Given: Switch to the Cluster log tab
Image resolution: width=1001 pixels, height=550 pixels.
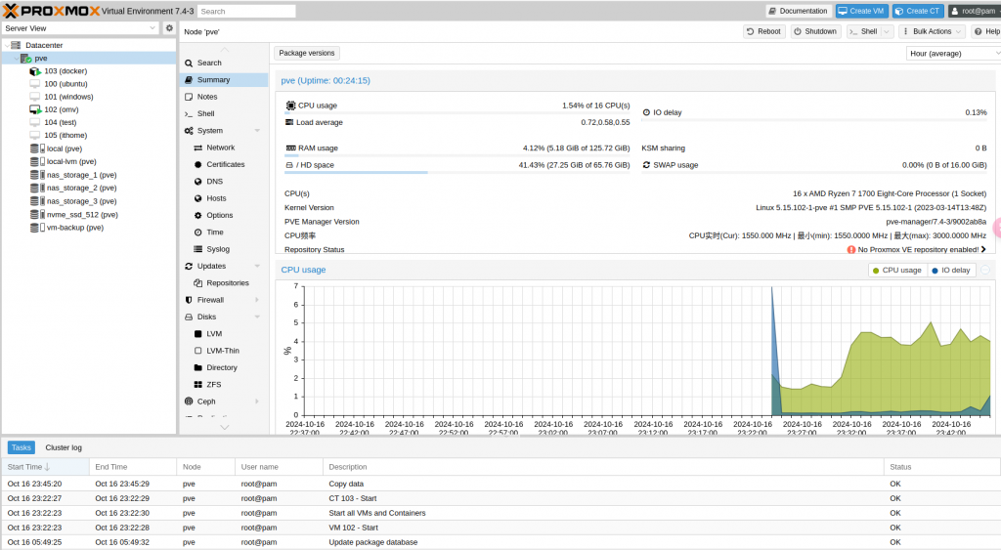Looking at the screenshot, I should click(x=64, y=447).
